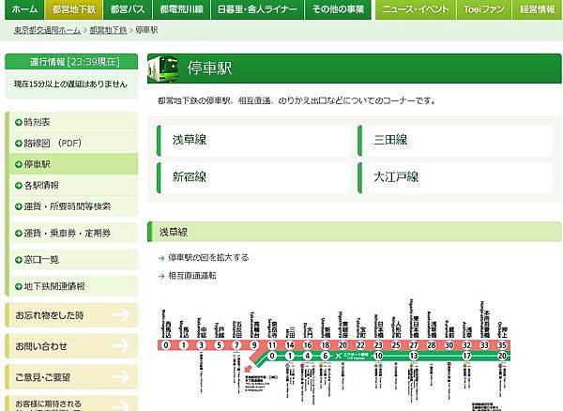Viewport: 563px width, 411px height.
Task: Go to the 都電荒川線 tab
Action: coord(182,9)
